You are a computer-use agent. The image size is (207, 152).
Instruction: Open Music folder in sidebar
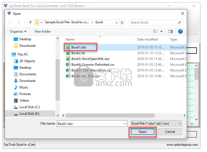click(21, 87)
